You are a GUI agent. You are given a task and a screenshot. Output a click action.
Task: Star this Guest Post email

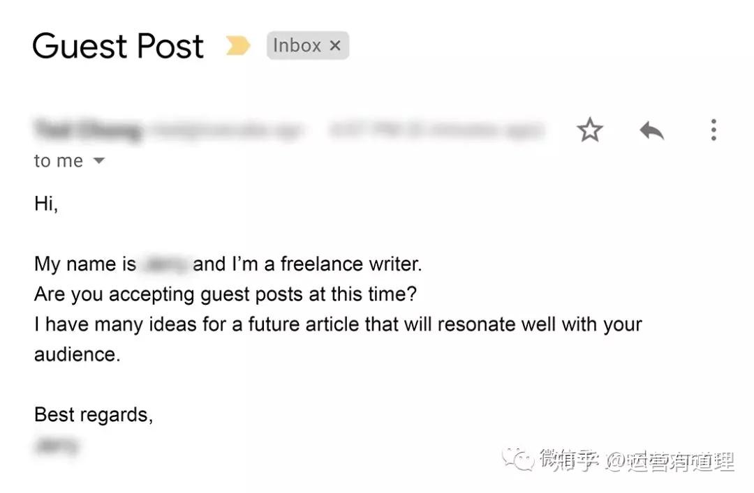[589, 130]
